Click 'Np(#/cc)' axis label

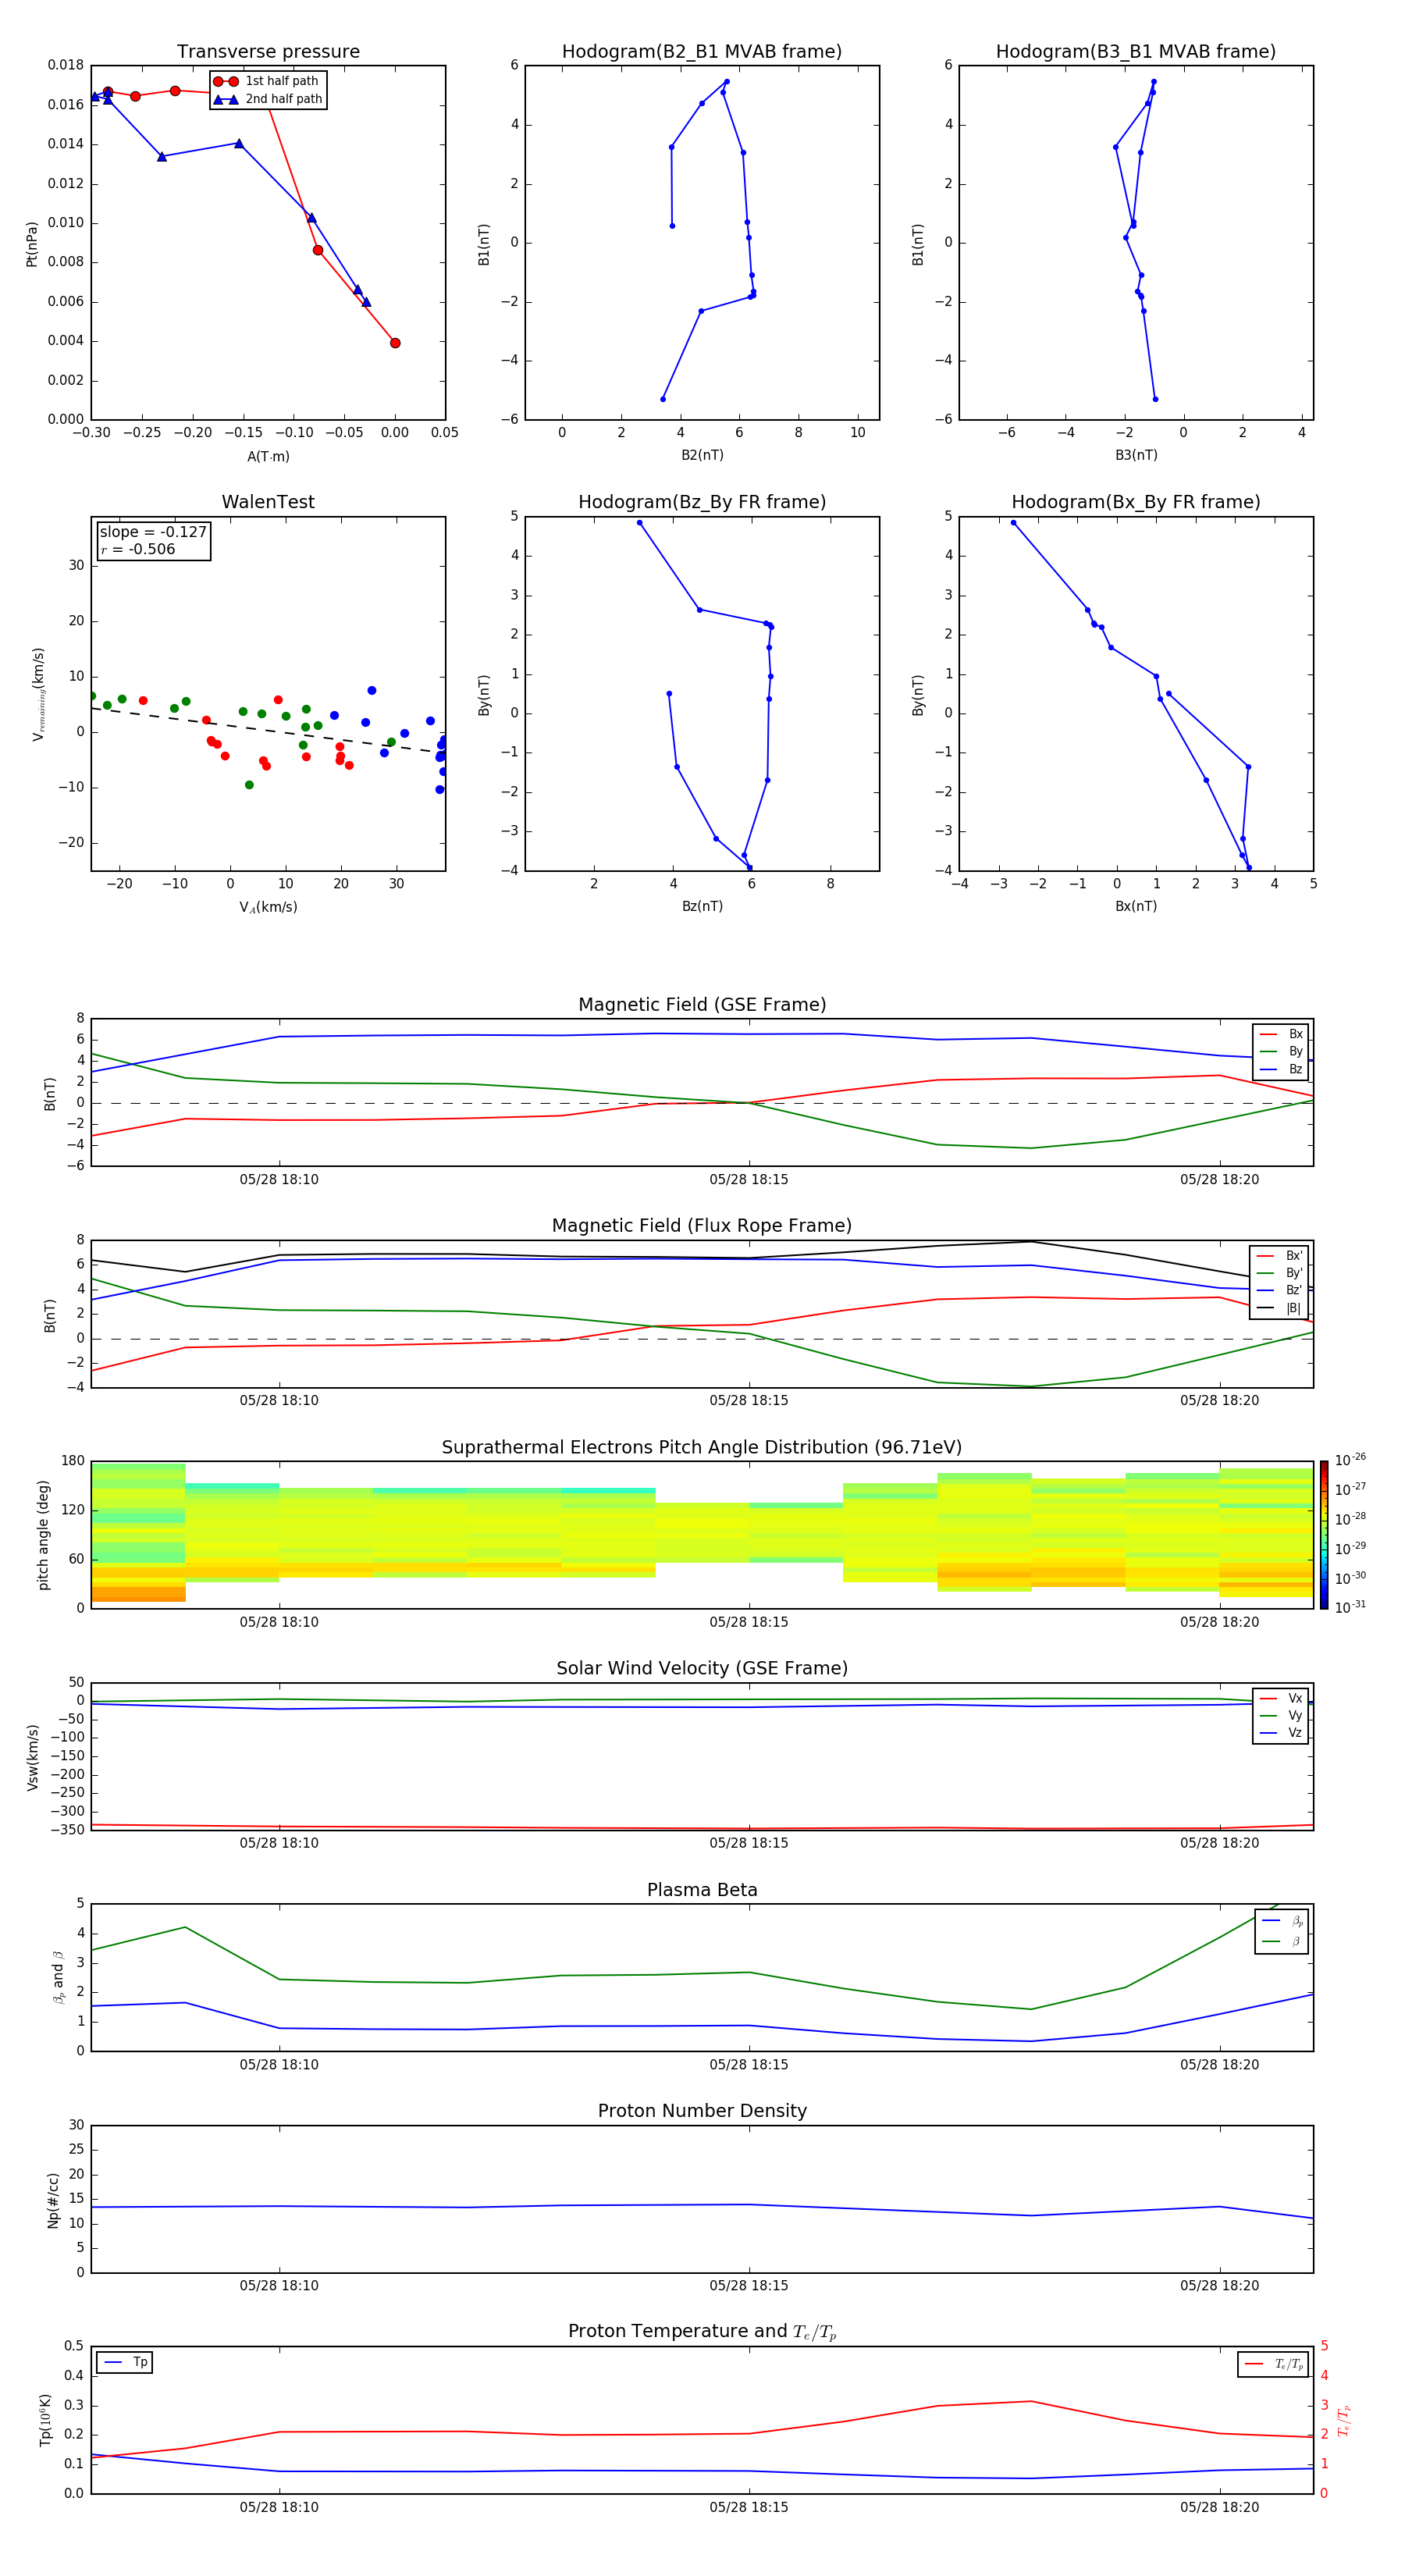53,2200
